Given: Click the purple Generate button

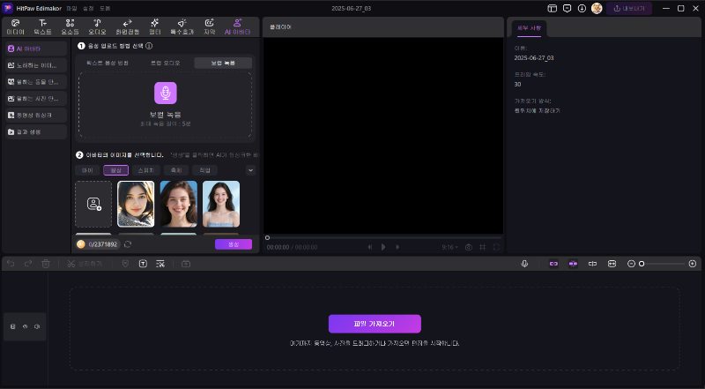Looking at the screenshot, I should point(234,244).
